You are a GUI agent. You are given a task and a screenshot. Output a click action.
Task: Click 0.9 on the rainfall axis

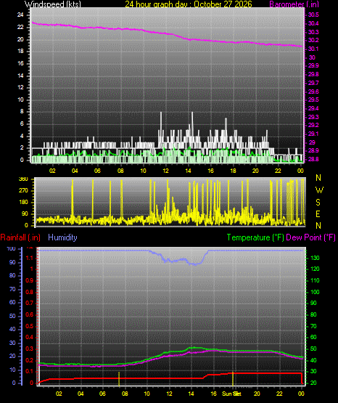(30, 280)
